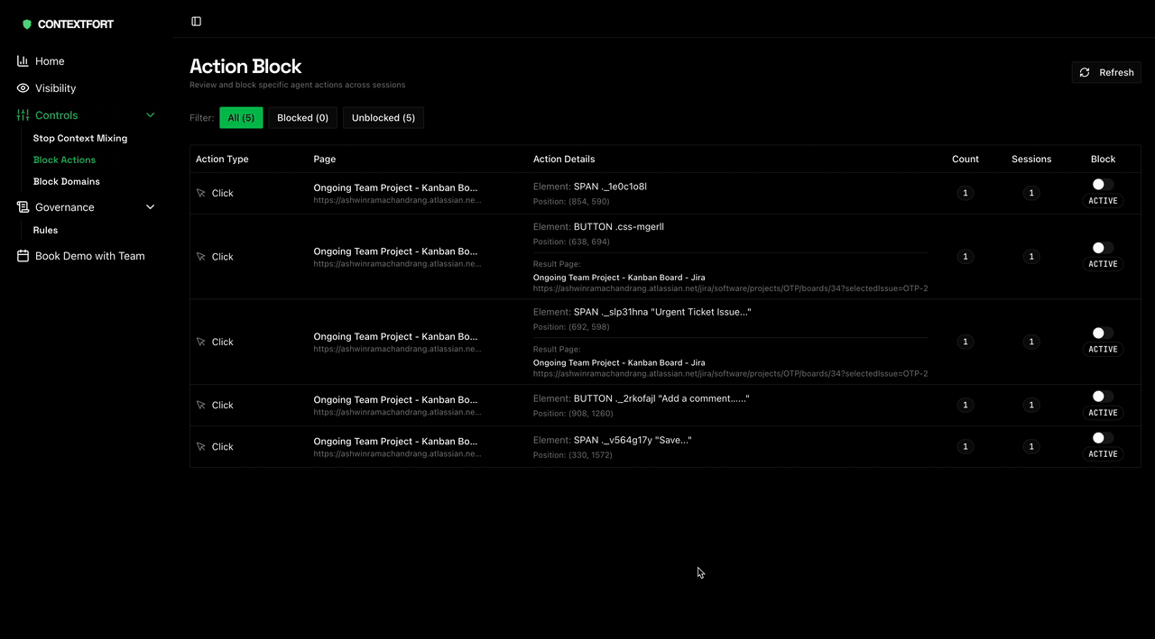Filter by Blocked (0) actions
This screenshot has width=1155, height=639.
(x=302, y=118)
